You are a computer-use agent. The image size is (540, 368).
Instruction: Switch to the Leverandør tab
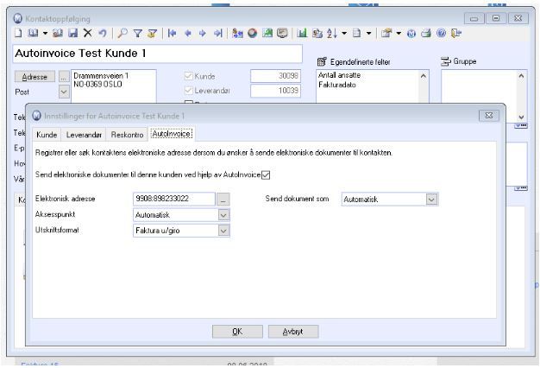[x=84, y=135]
